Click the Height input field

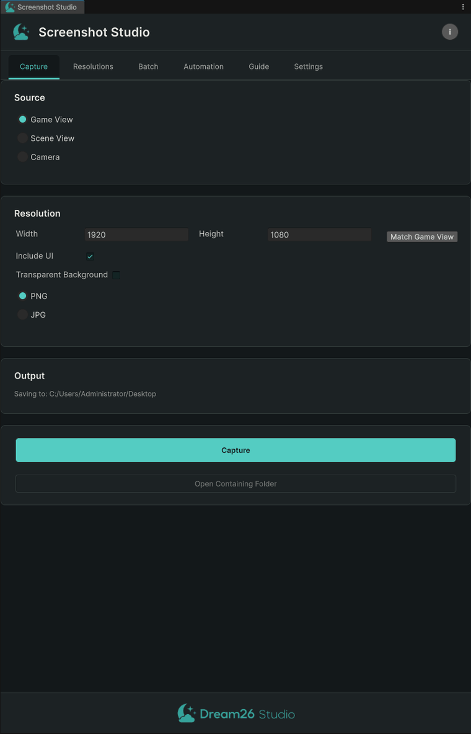(x=319, y=235)
